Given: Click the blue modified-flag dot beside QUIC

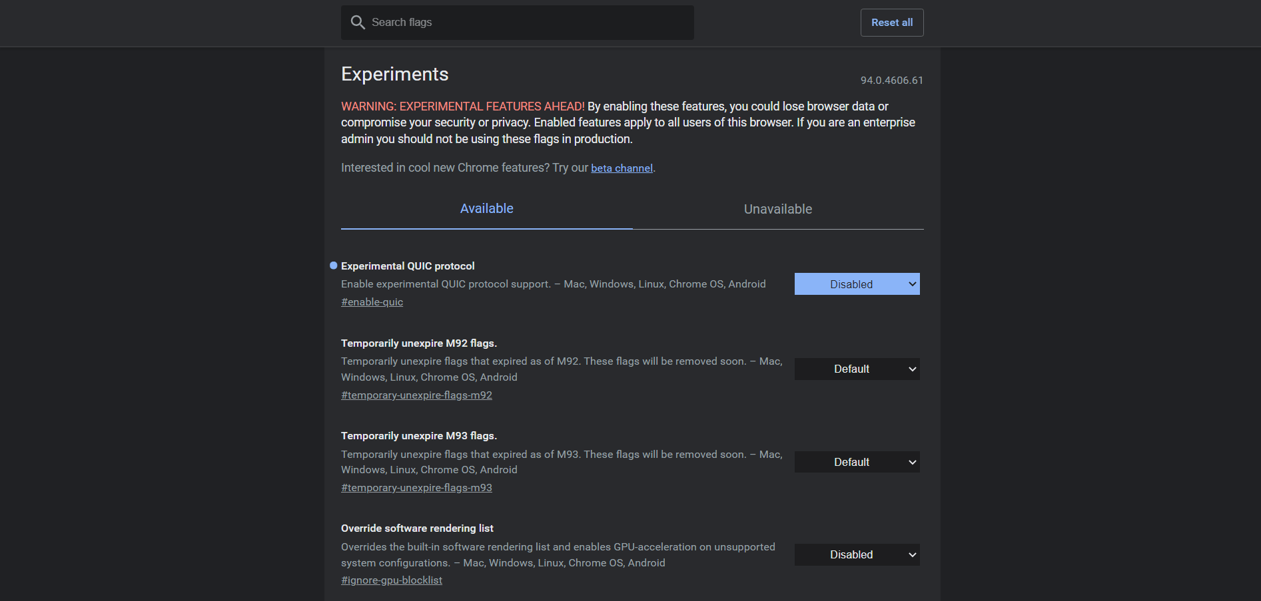Looking at the screenshot, I should pos(334,266).
